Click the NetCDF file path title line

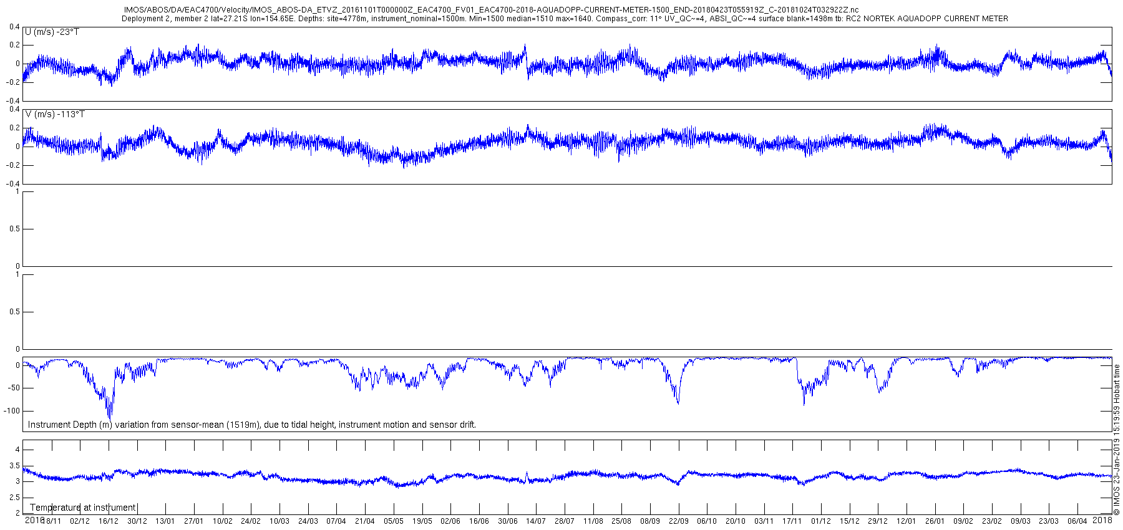[x=491, y=10]
